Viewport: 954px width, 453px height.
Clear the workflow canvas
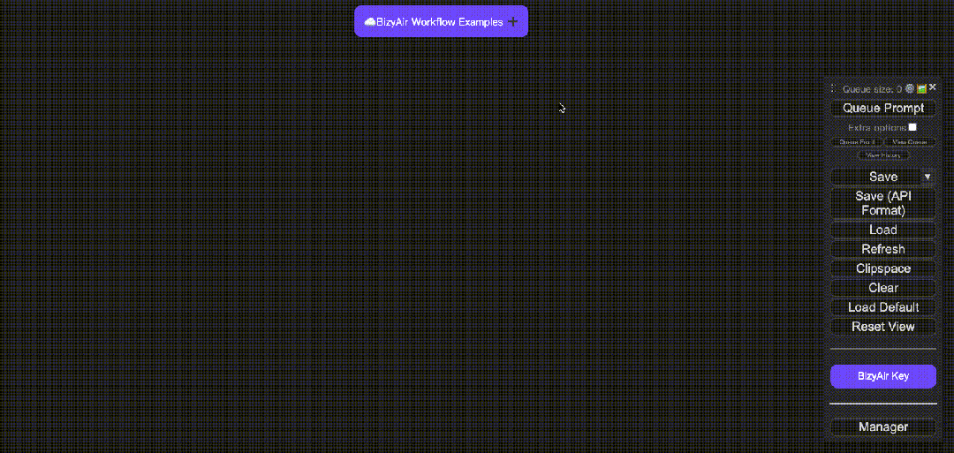click(x=882, y=288)
